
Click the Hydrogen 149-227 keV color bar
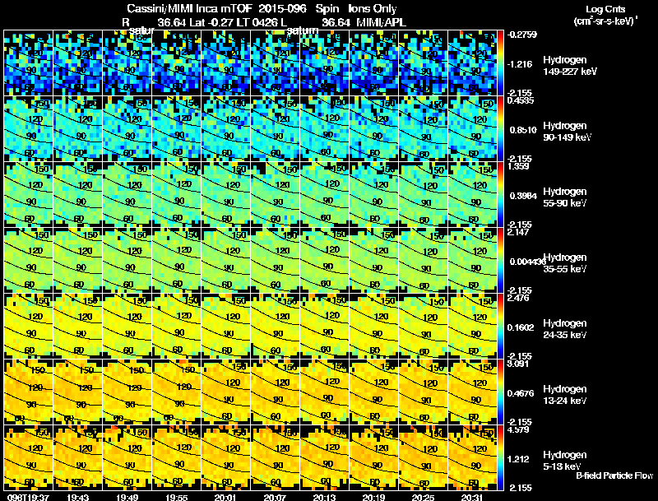[x=501, y=63]
